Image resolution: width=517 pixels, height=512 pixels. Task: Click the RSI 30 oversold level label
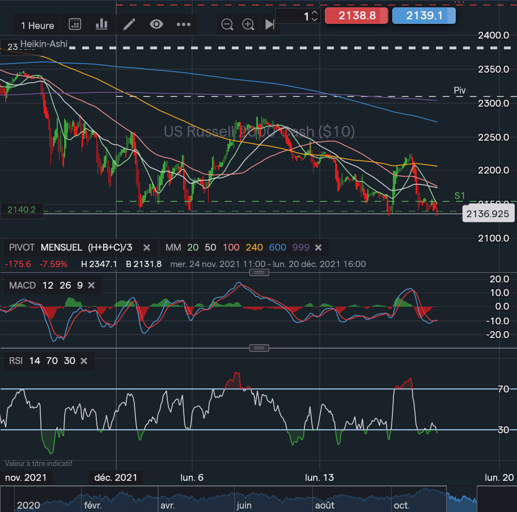[503, 430]
